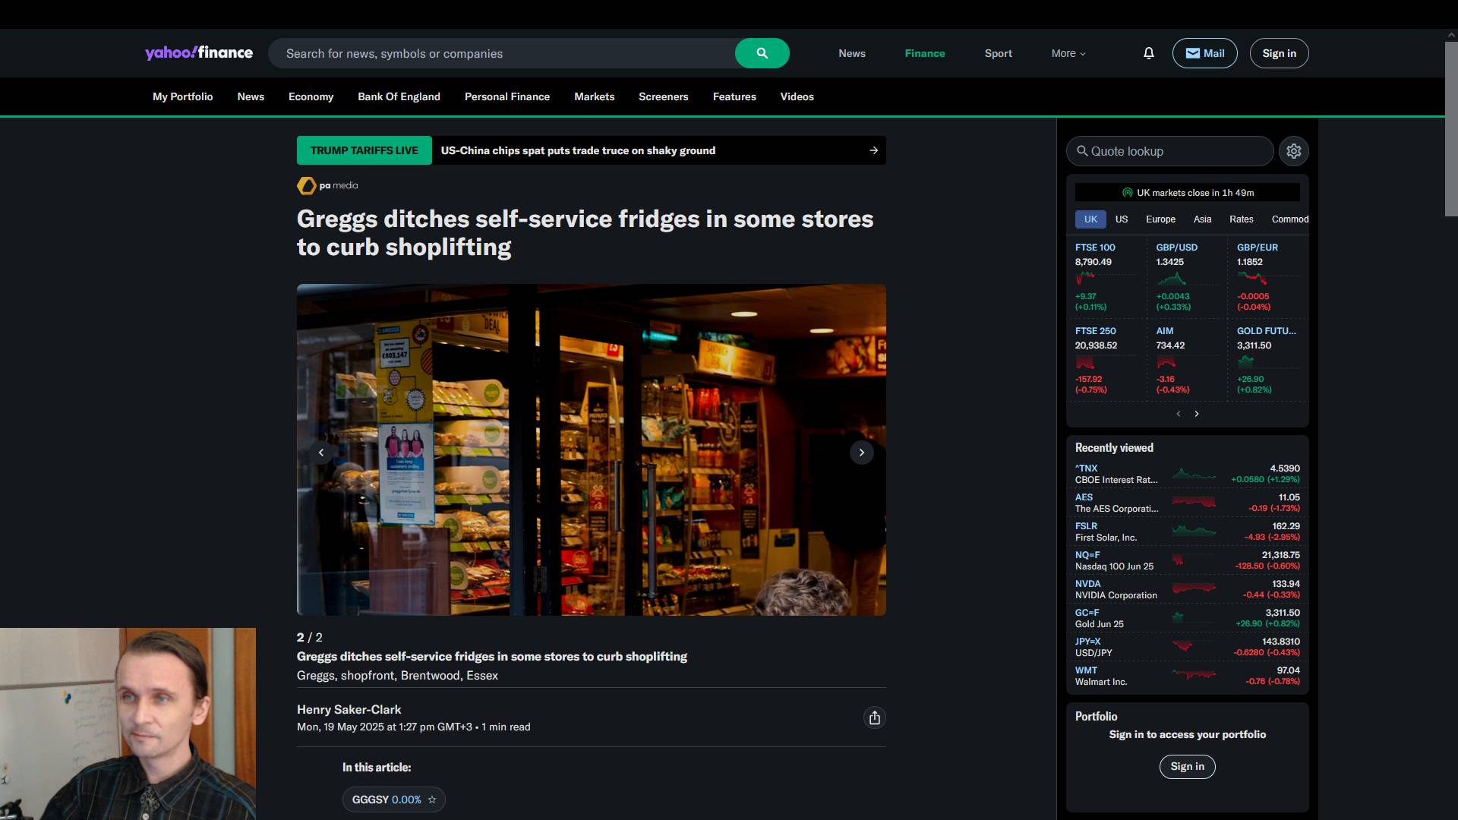
Task: Open the Screeners menu item
Action: coord(663,96)
